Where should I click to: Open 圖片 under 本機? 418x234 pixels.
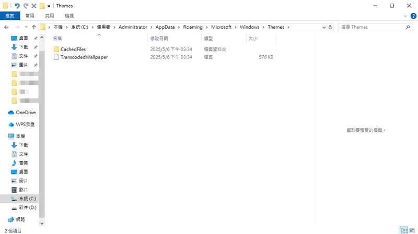coord(23,181)
